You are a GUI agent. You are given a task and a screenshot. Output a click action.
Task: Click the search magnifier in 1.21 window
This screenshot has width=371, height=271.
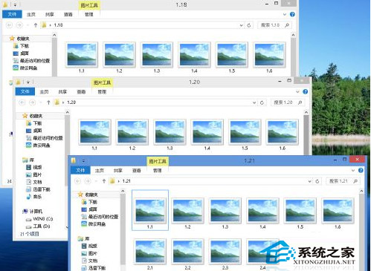coord(355,181)
